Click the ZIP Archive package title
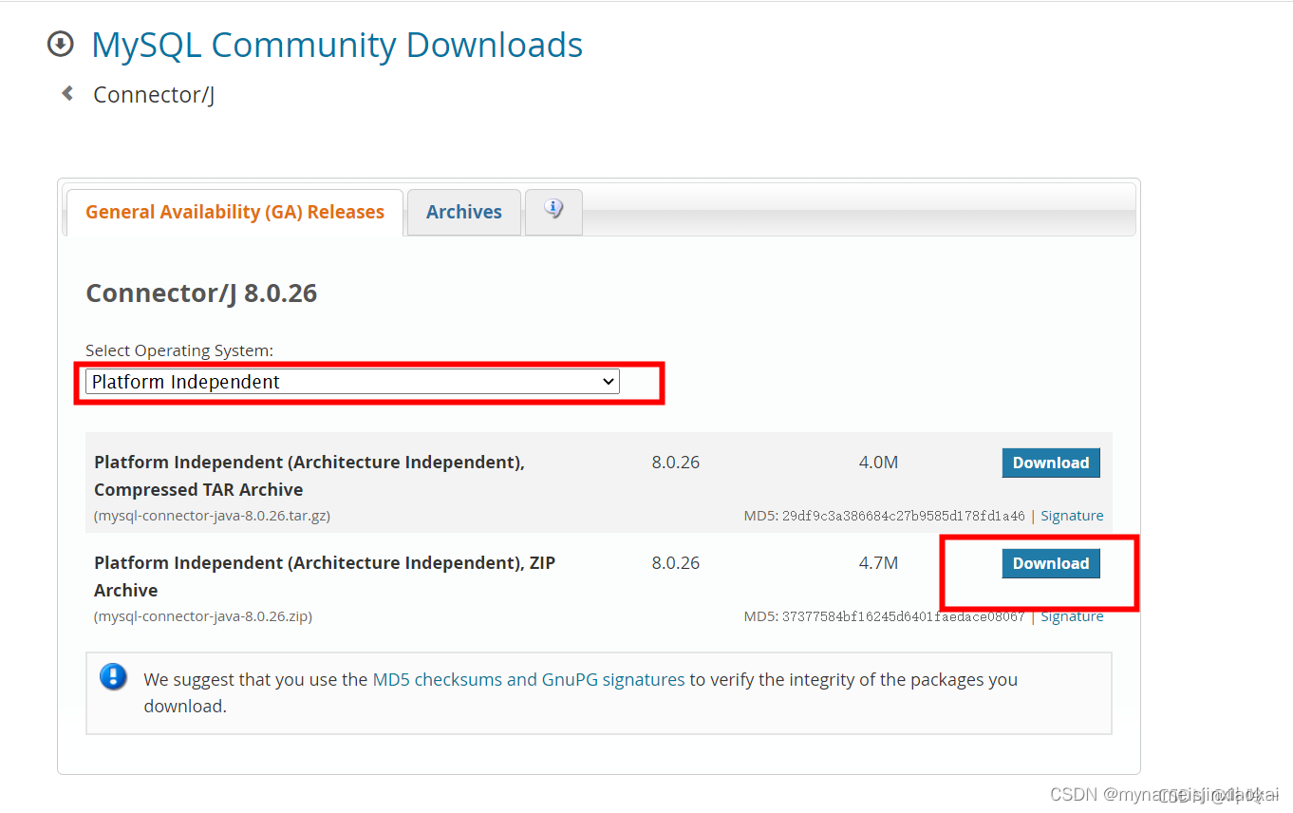The height and width of the screenshot is (813, 1293). point(325,577)
